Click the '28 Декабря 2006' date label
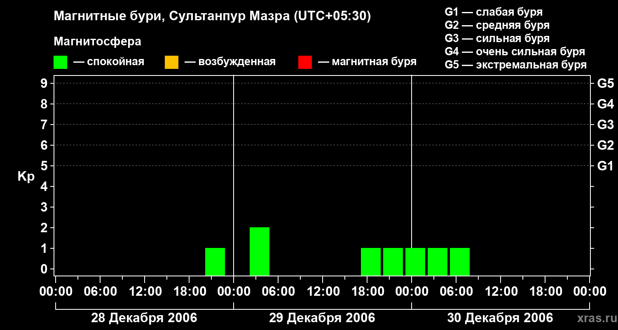 point(144,318)
